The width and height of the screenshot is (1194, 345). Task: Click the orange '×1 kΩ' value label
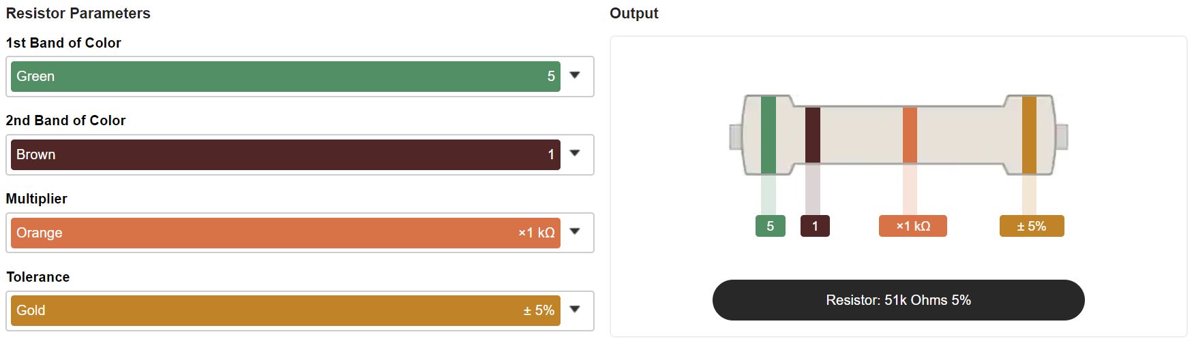click(x=913, y=226)
